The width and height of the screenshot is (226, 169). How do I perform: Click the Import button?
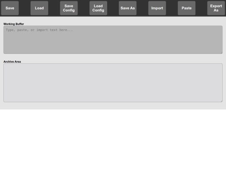(x=157, y=8)
